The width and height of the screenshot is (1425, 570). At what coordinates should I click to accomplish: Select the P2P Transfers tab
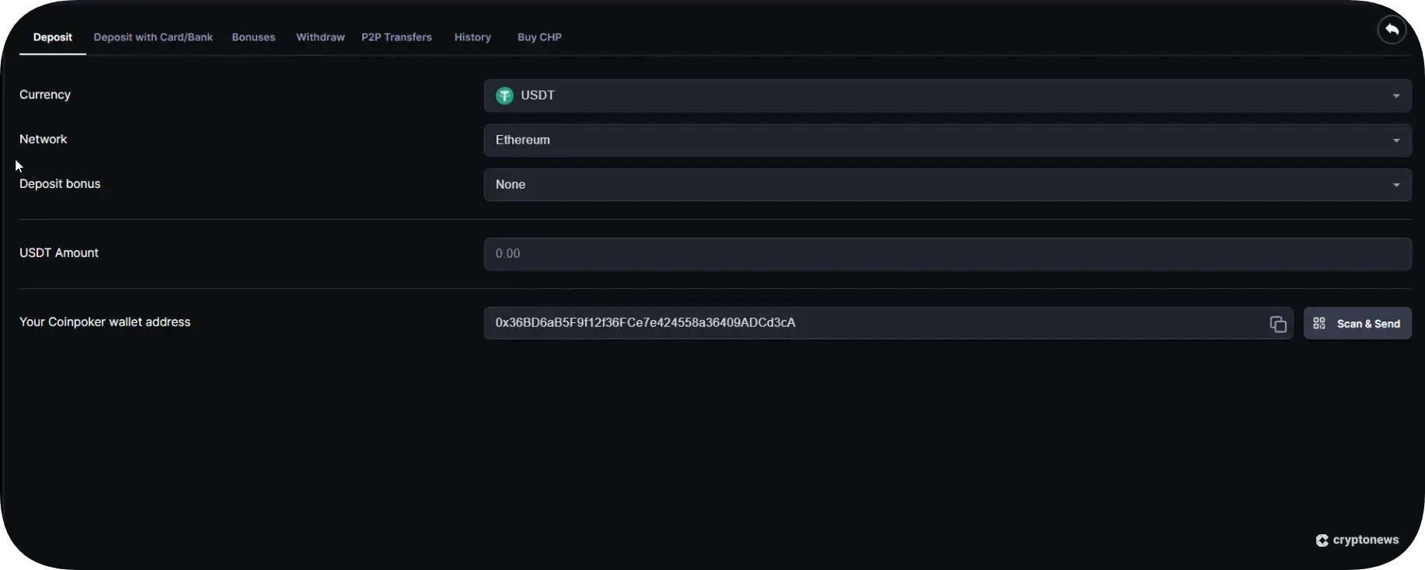pyautogui.click(x=396, y=37)
